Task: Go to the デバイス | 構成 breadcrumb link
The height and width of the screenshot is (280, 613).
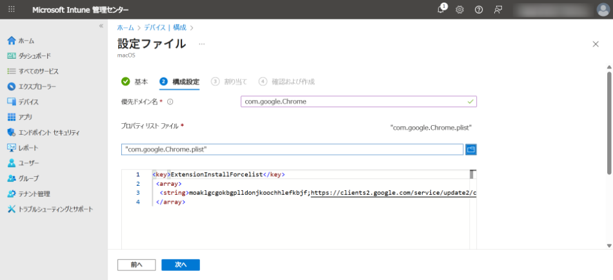Action: tap(165, 27)
